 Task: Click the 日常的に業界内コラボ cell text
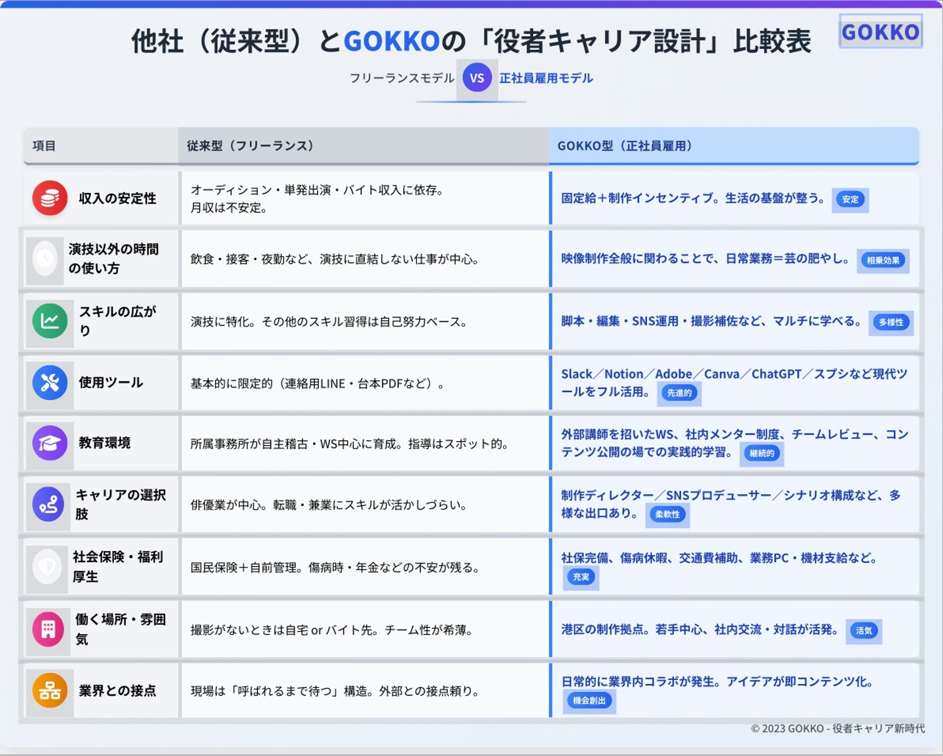tap(718, 681)
